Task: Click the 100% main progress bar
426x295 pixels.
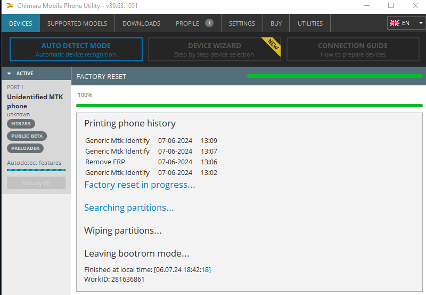Action: point(249,106)
